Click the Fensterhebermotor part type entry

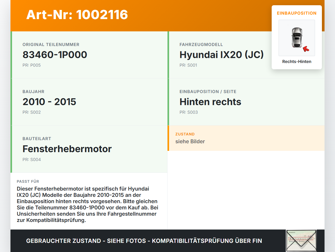tap(67, 149)
